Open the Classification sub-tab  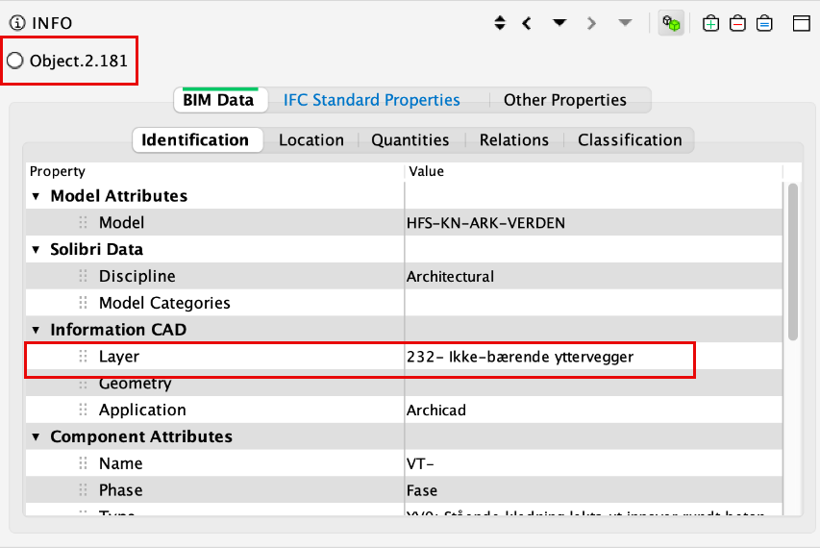(x=630, y=140)
